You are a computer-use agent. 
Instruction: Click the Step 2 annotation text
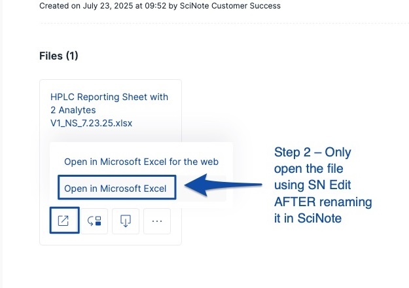pos(313,153)
